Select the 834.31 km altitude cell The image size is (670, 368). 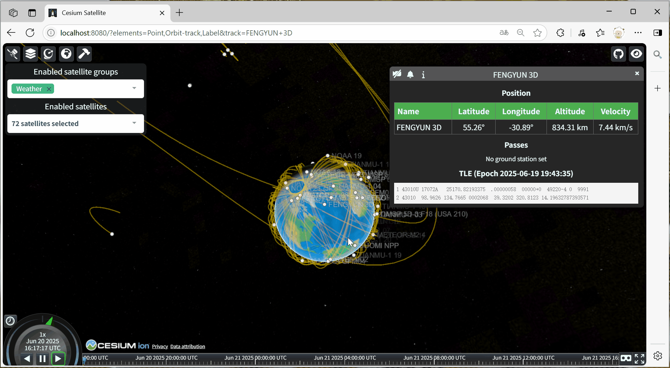click(x=570, y=127)
